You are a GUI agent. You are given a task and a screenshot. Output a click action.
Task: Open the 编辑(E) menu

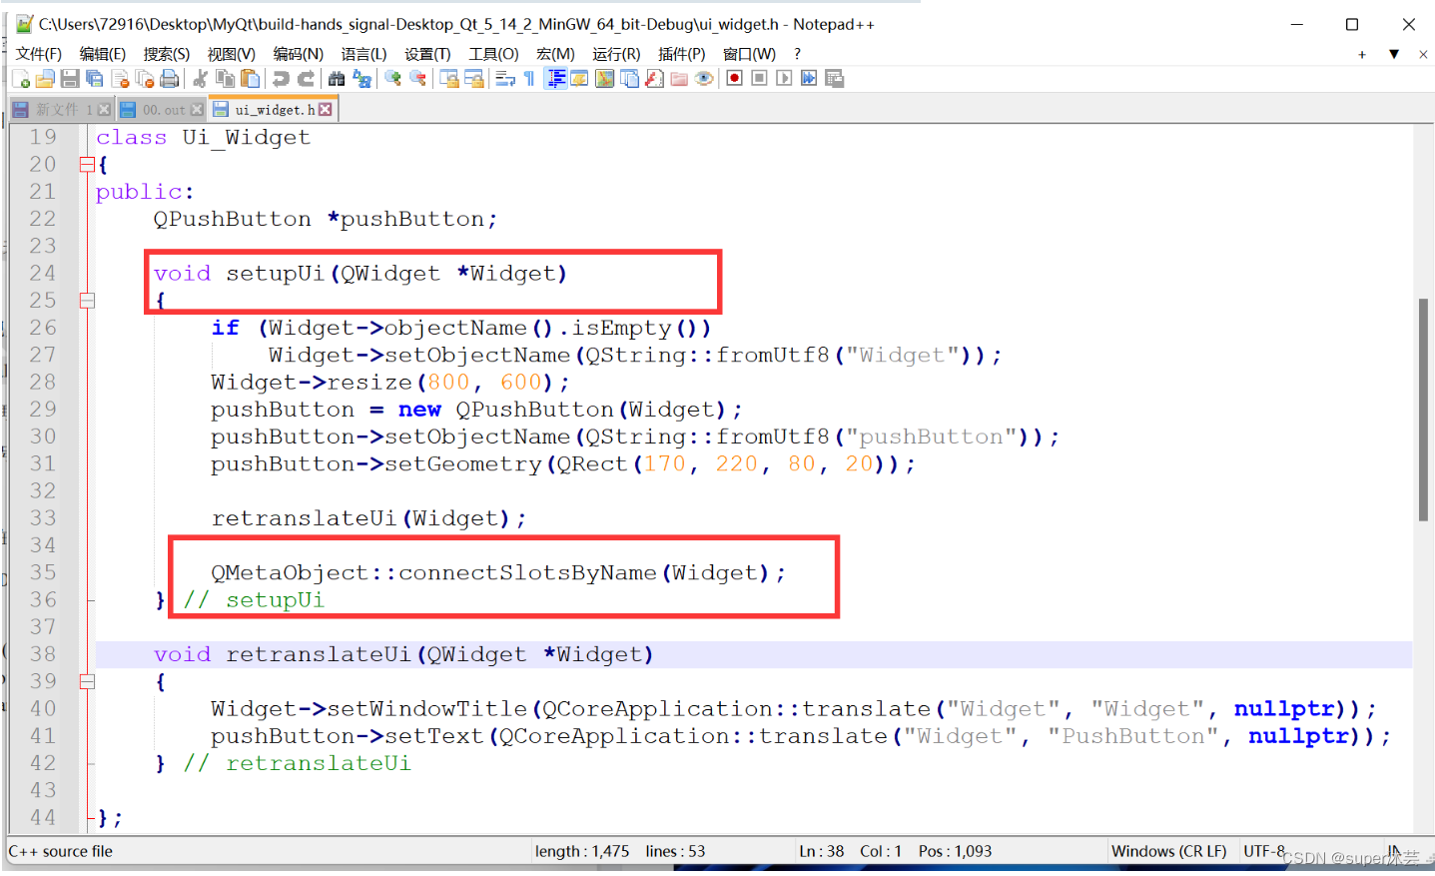tap(102, 54)
